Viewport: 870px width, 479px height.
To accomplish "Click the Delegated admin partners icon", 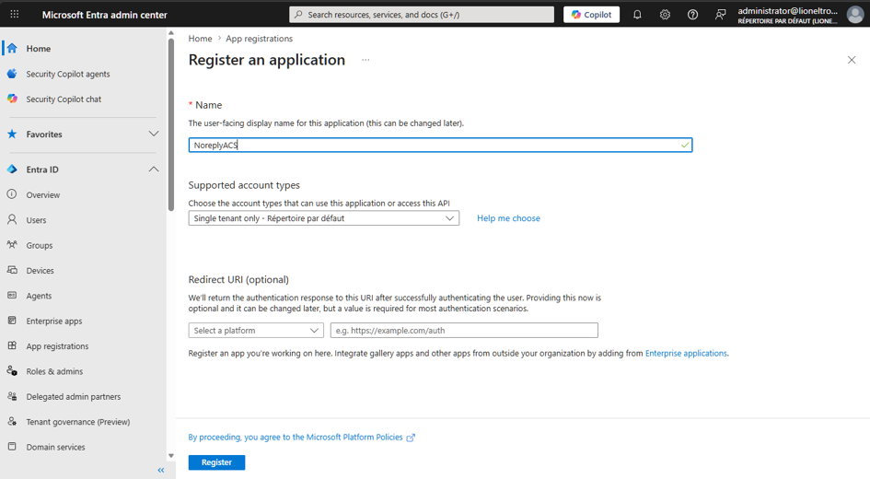I will pos(12,396).
